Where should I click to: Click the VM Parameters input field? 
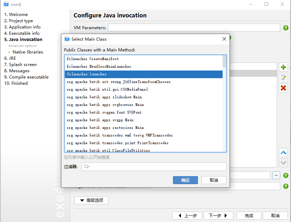click(194, 28)
